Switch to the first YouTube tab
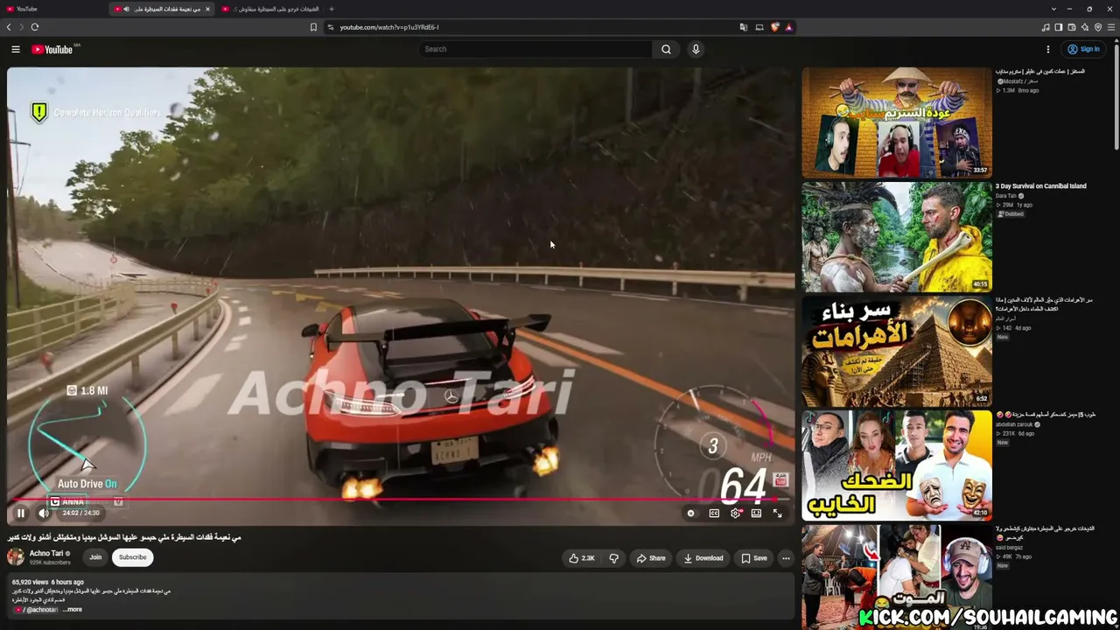 click(x=54, y=9)
